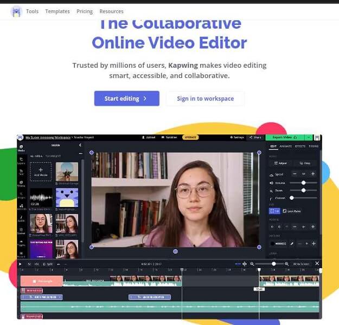Click the Adjust button
This screenshot has width=339, height=325.
click(280, 163)
